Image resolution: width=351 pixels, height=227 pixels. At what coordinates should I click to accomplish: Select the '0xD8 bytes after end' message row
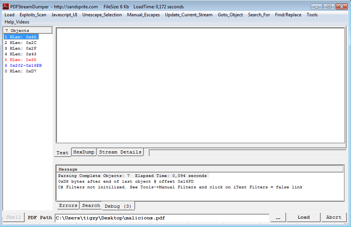[x=126, y=182]
